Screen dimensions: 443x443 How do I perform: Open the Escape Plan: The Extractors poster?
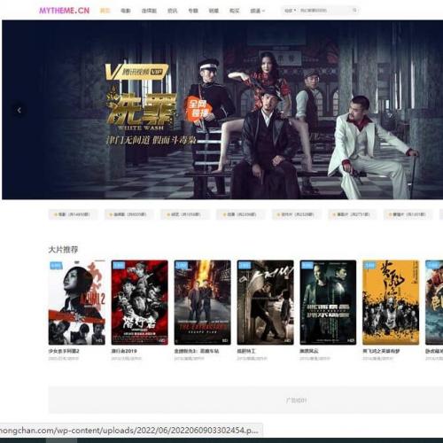[x=202, y=302]
